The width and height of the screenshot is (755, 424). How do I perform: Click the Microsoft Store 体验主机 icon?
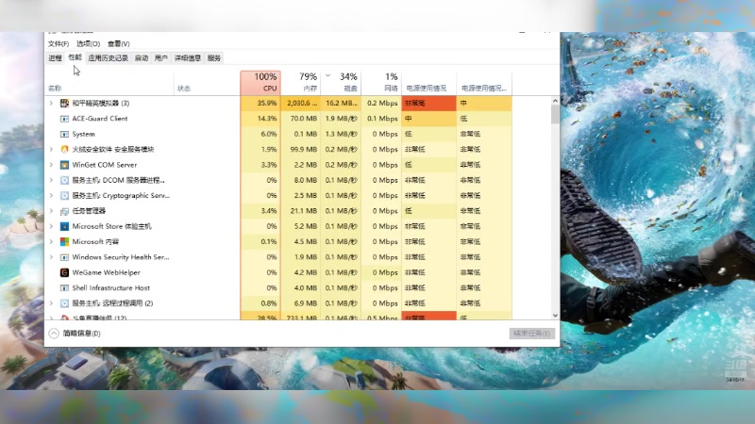(64, 226)
